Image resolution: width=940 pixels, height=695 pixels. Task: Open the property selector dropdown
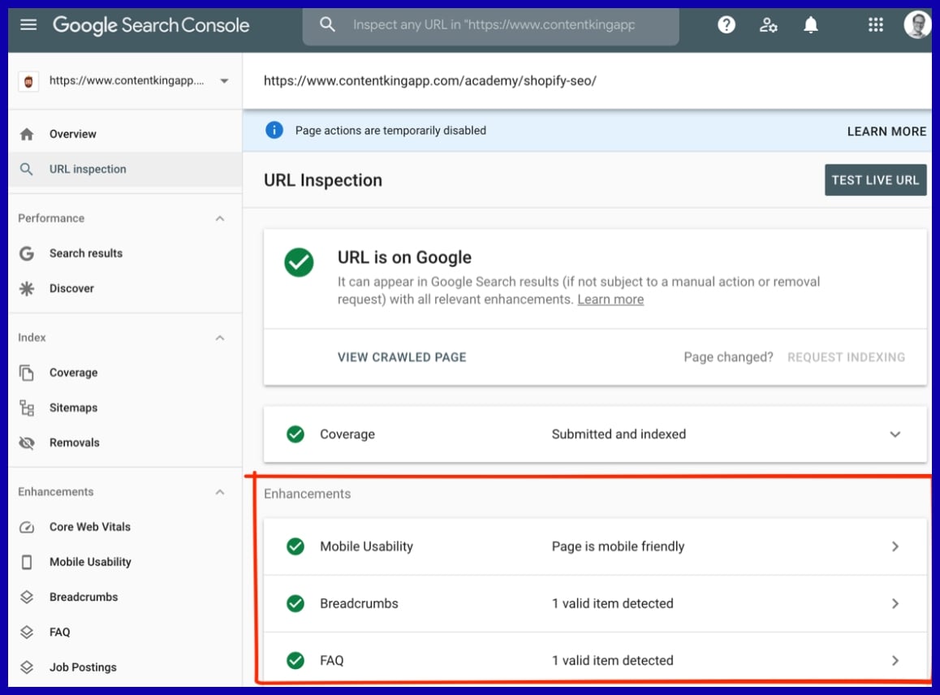[224, 80]
